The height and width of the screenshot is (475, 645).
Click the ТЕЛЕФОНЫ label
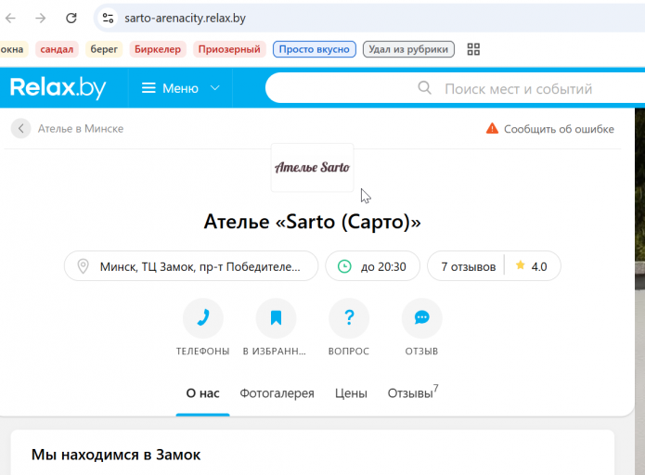[x=203, y=352]
